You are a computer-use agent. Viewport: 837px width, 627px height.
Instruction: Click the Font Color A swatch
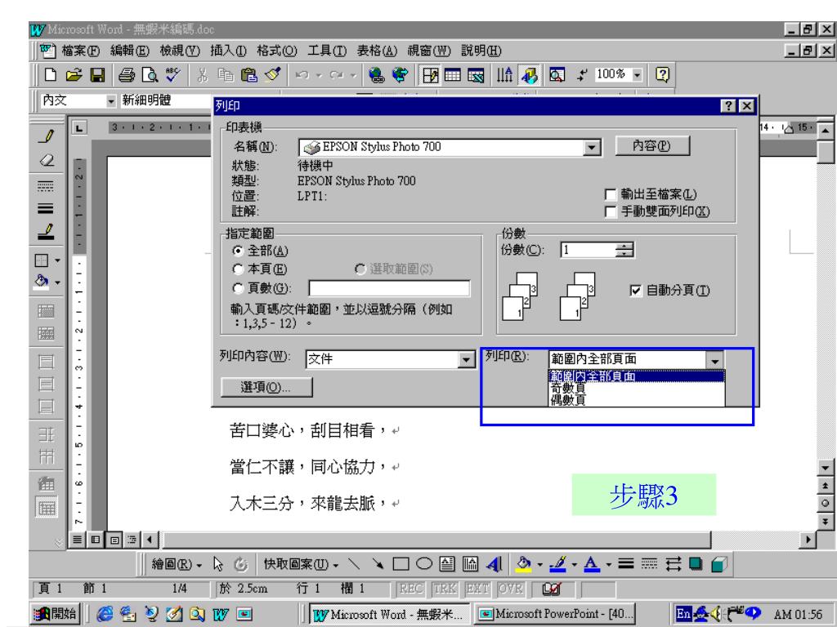[x=592, y=563]
